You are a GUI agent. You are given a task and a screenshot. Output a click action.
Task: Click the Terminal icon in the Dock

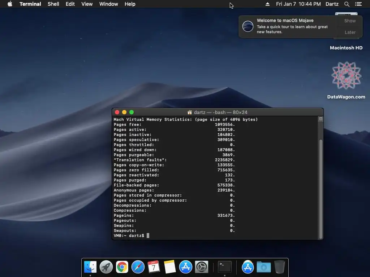pos(225,267)
